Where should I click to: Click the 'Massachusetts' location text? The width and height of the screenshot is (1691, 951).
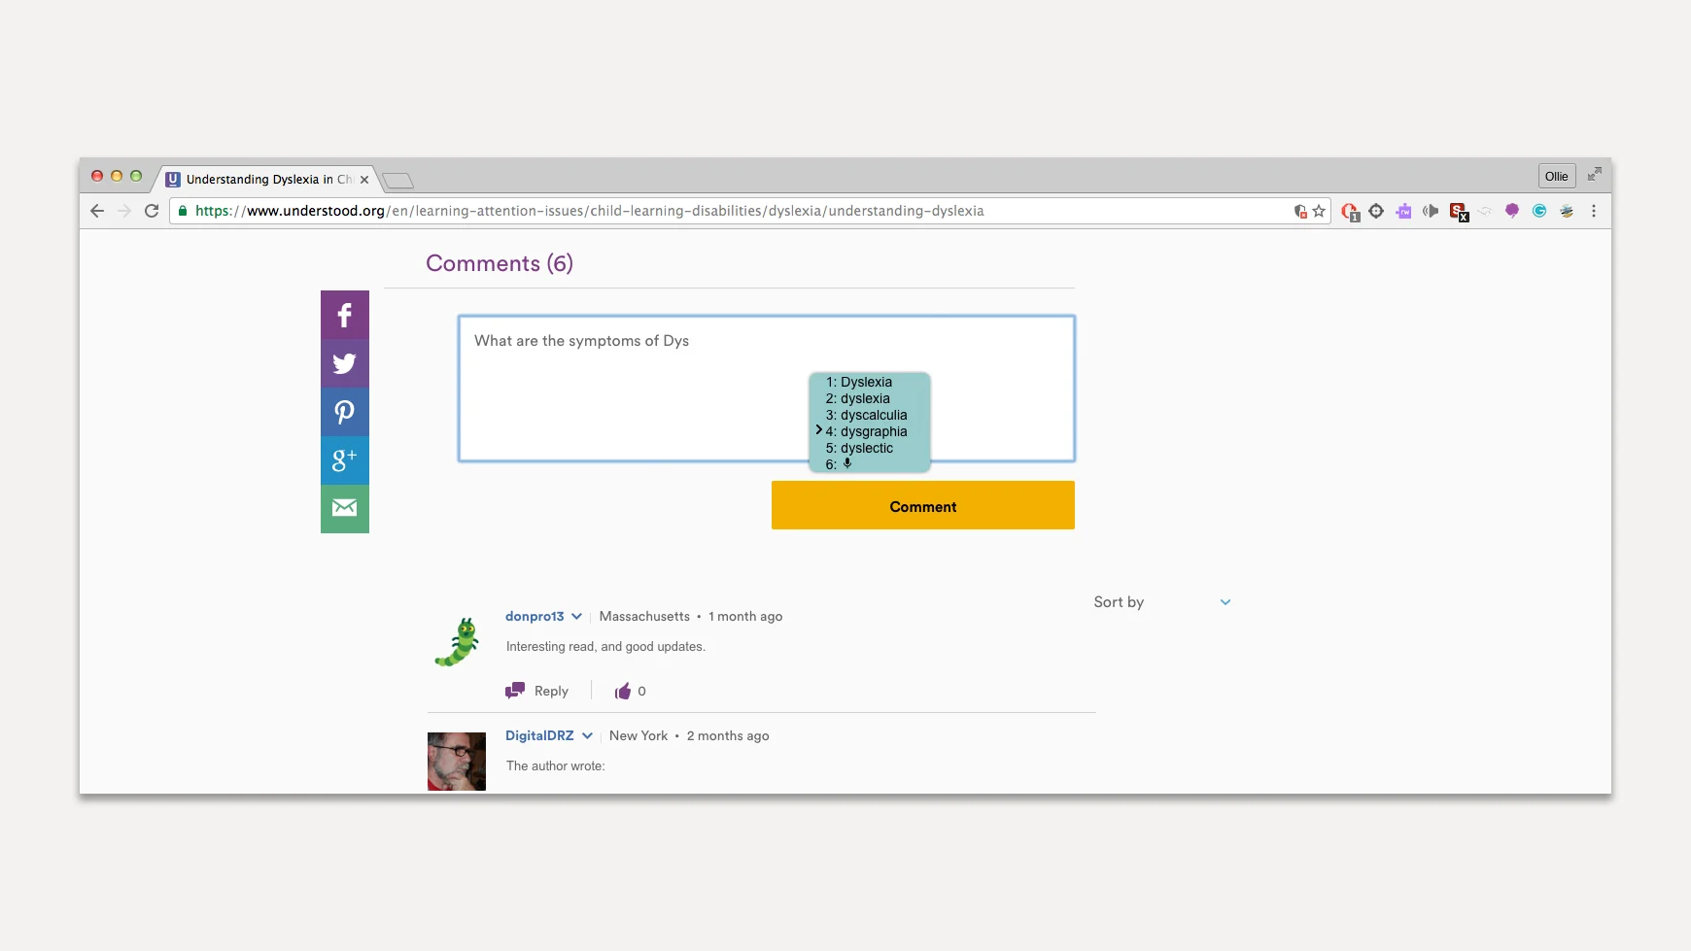tap(644, 617)
